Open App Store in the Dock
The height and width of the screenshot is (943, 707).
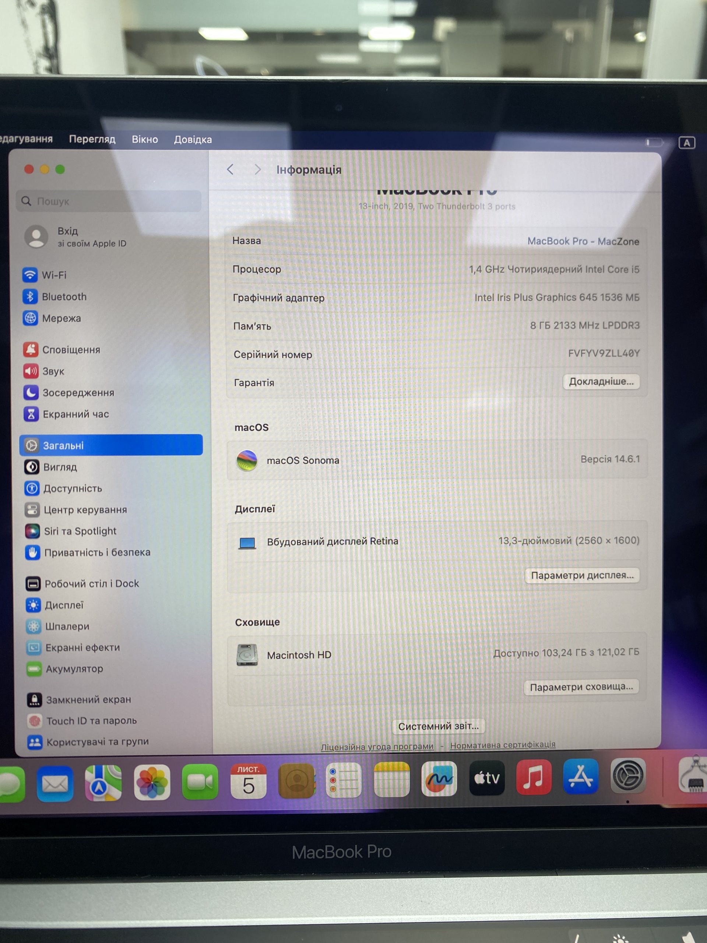[x=581, y=776]
